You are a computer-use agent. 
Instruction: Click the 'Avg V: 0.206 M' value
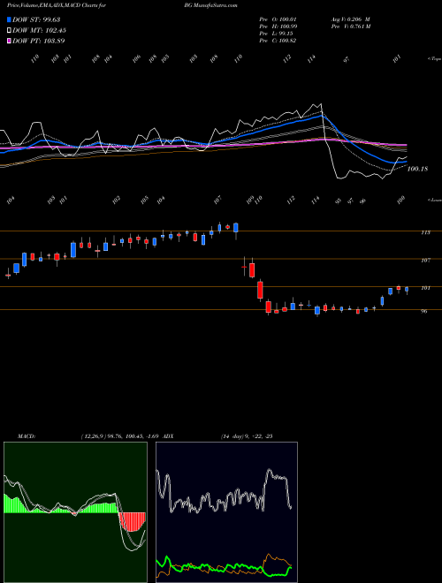350,19
